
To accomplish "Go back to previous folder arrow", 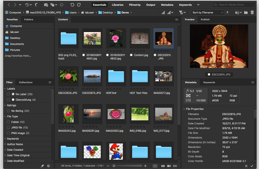I will [9, 5].
